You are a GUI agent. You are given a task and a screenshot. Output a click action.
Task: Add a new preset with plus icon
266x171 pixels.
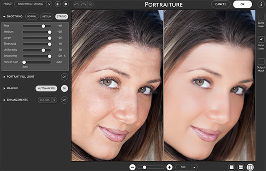tap(58, 4)
